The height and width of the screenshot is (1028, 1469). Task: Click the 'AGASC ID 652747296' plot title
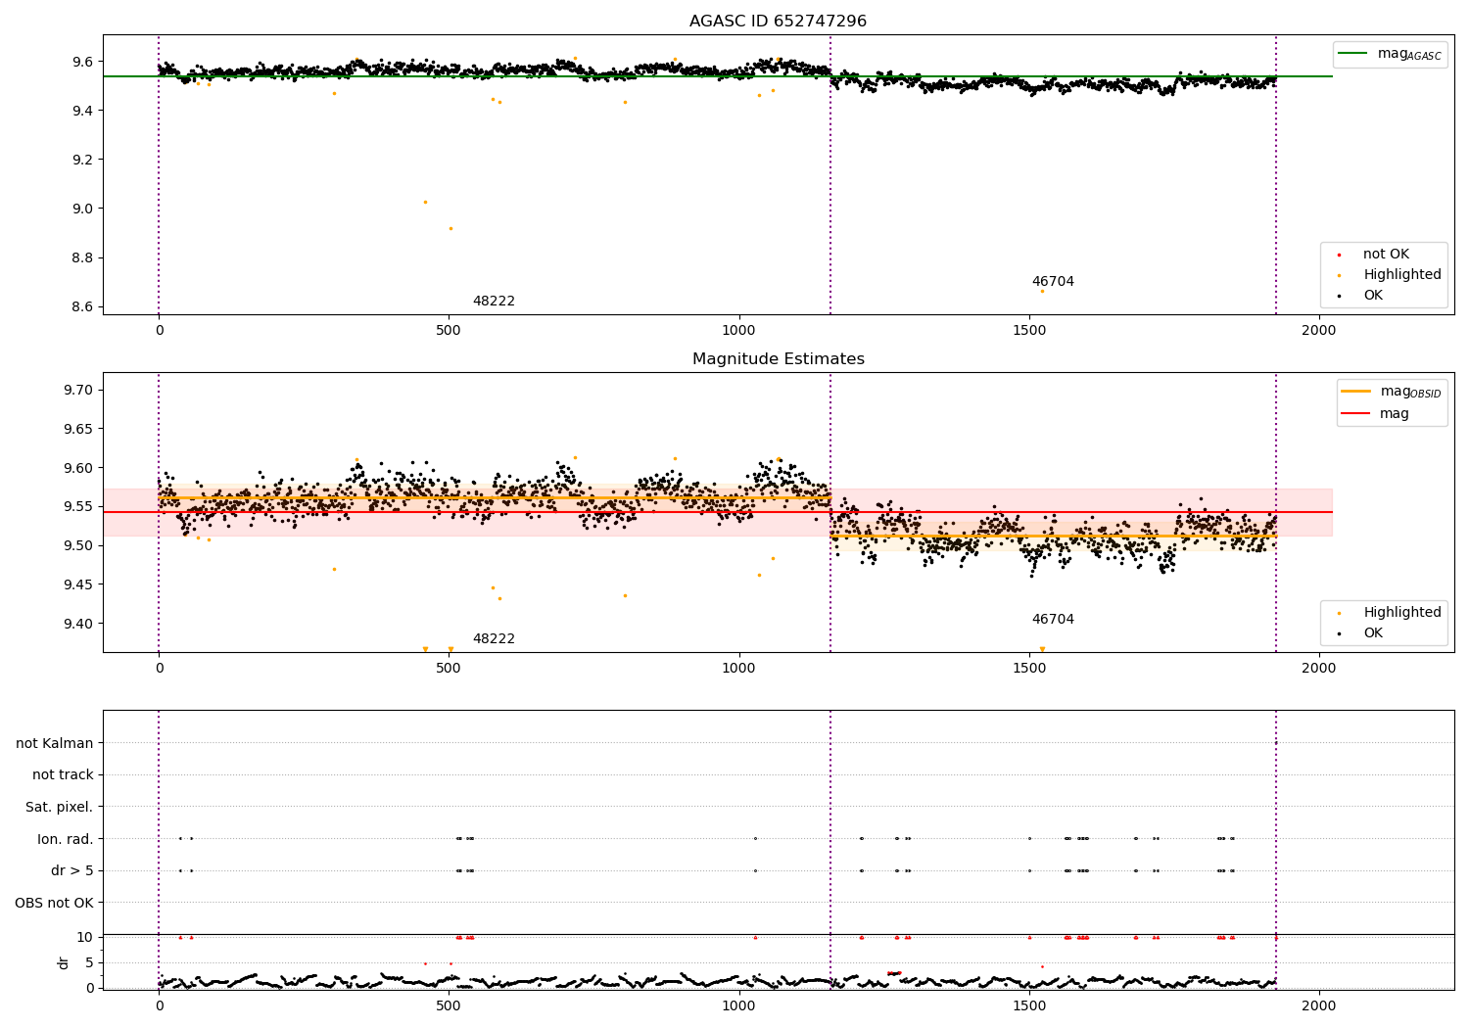778,22
